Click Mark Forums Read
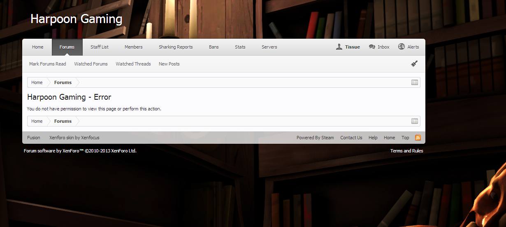 (x=48, y=64)
